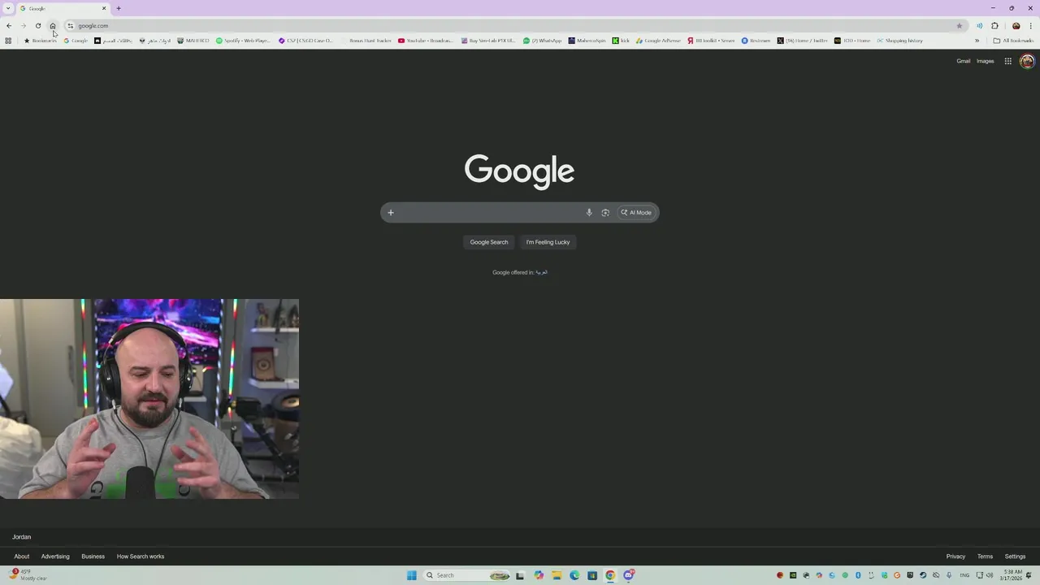The width and height of the screenshot is (1040, 585).
Task: Open the browser home page icon
Action: coord(53,26)
